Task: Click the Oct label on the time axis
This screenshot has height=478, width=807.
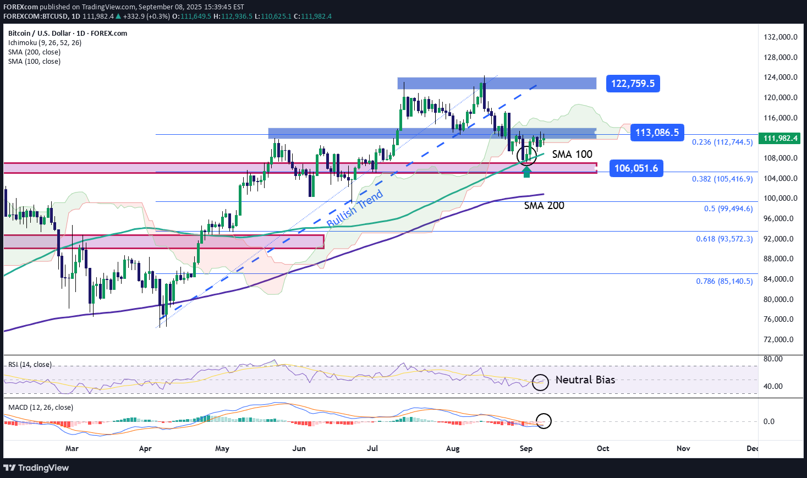Action: 603,448
